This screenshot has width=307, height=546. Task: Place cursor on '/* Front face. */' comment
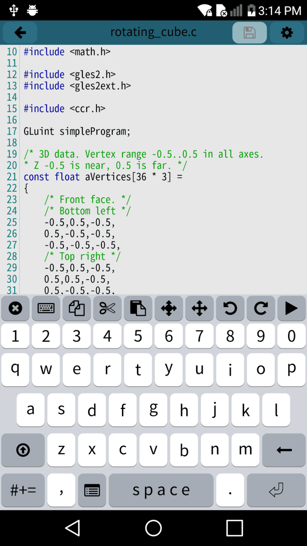pyautogui.click(x=88, y=199)
